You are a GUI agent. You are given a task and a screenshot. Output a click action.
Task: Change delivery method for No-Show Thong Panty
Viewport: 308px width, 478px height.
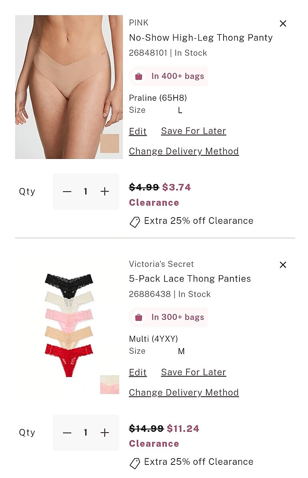click(x=184, y=151)
